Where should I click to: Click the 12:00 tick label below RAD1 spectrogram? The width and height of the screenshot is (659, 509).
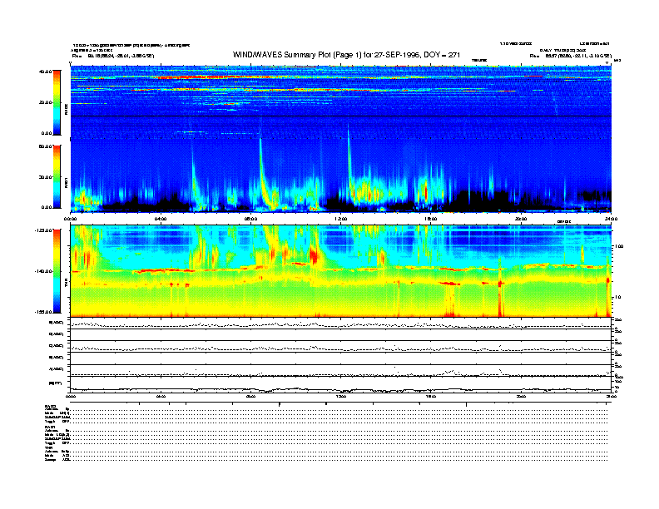[x=341, y=219]
